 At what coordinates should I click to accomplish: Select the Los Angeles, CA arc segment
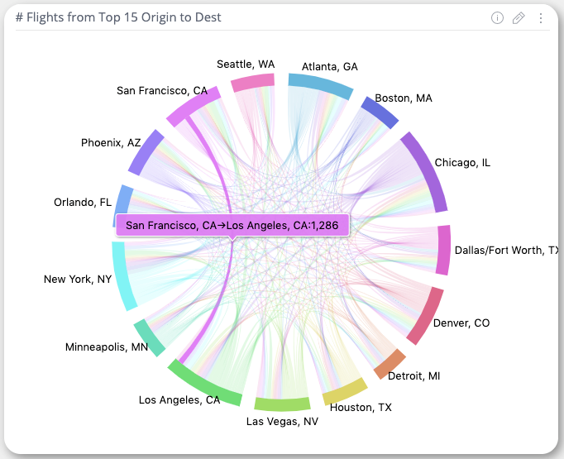[x=203, y=384]
